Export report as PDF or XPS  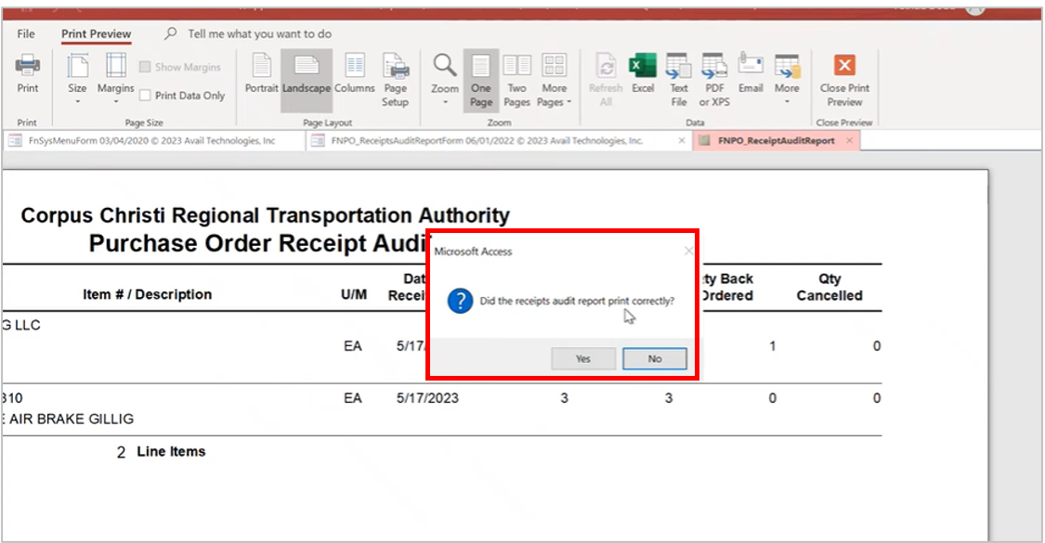tap(714, 80)
